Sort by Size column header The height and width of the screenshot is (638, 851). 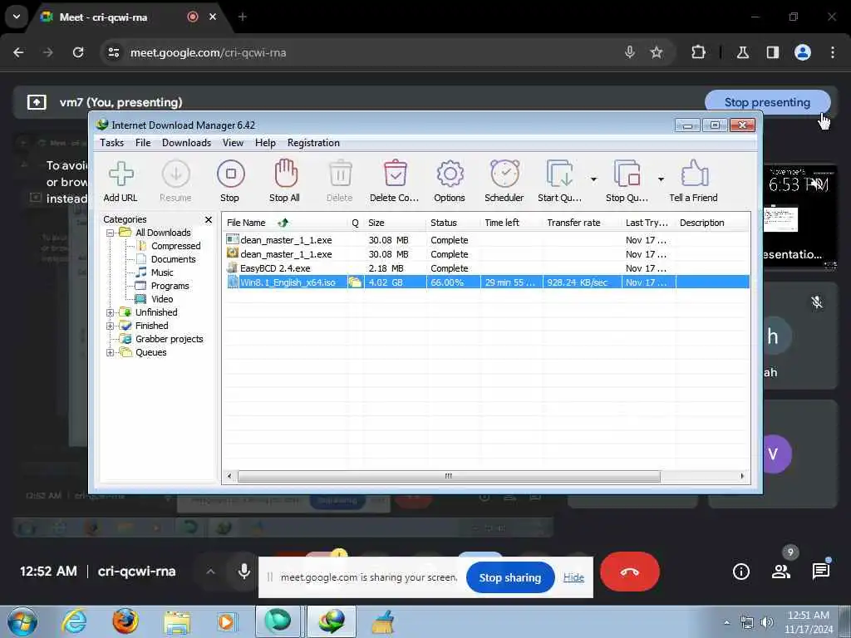tap(395, 223)
